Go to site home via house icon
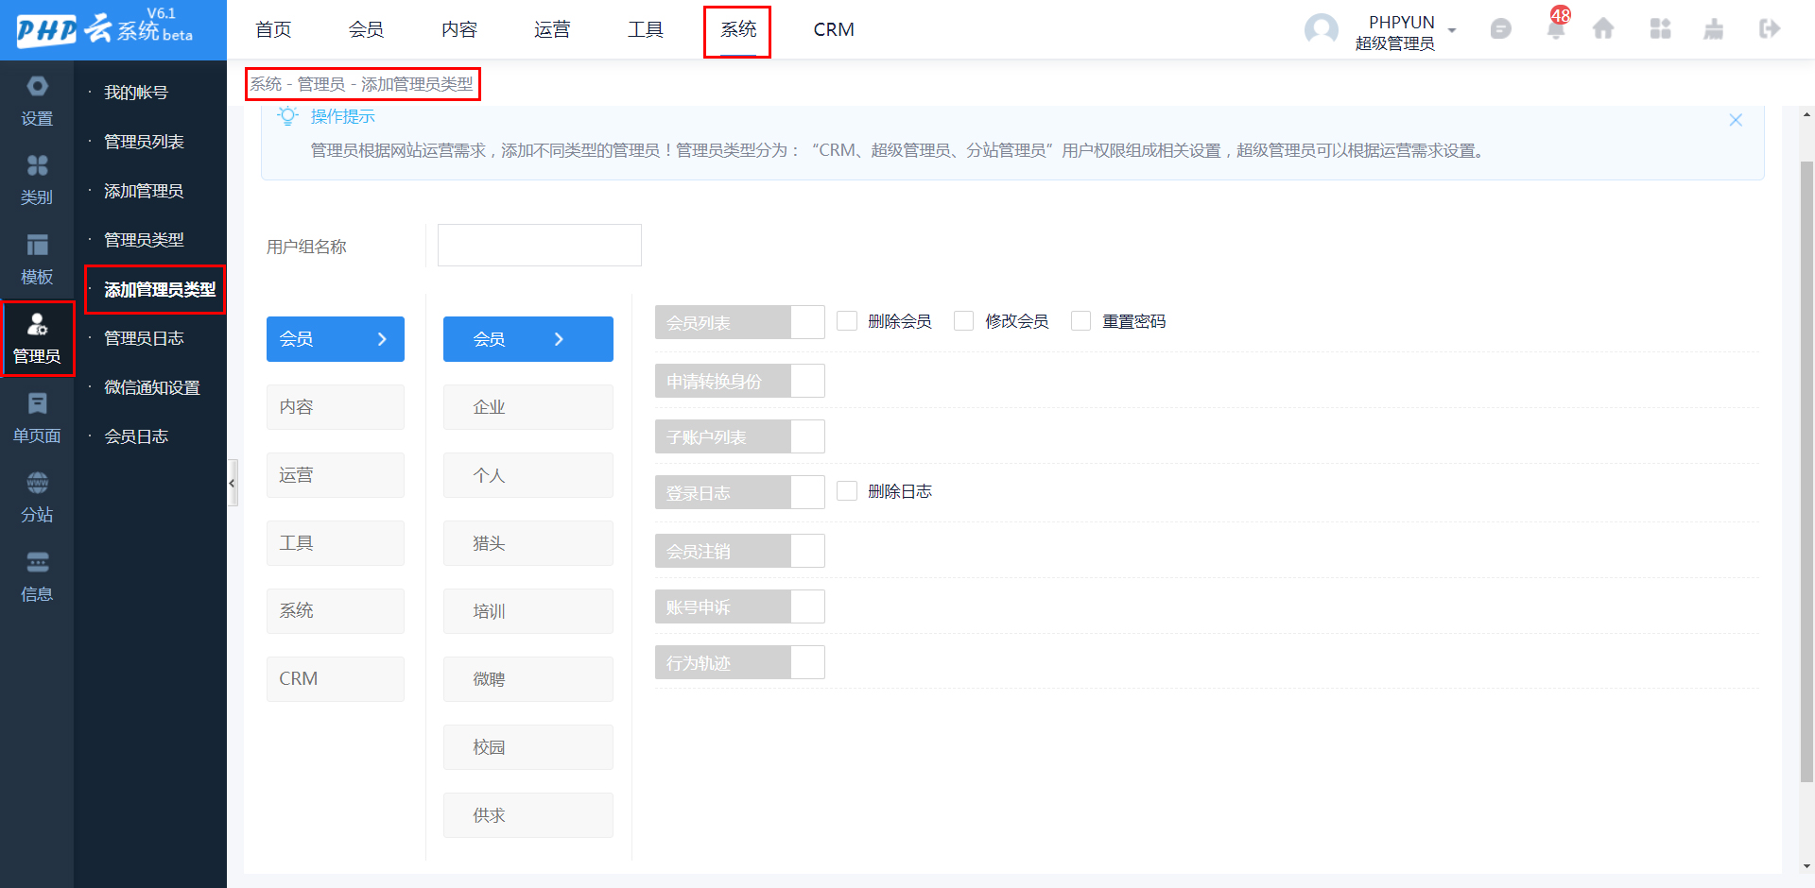This screenshot has width=1815, height=888. click(1603, 29)
